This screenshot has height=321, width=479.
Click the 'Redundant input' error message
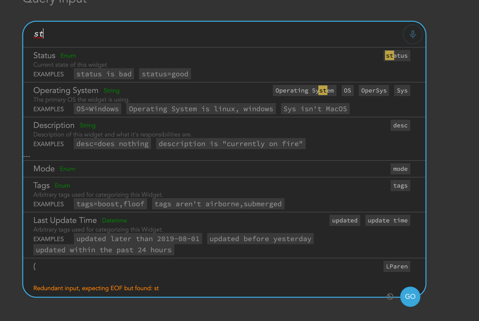96,288
